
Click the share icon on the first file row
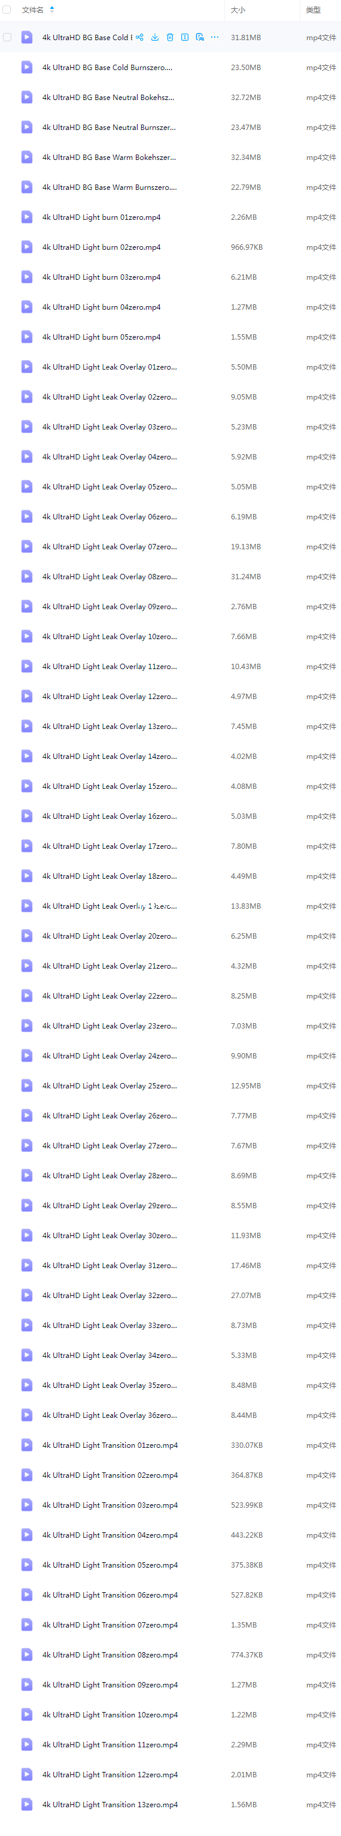pos(139,37)
